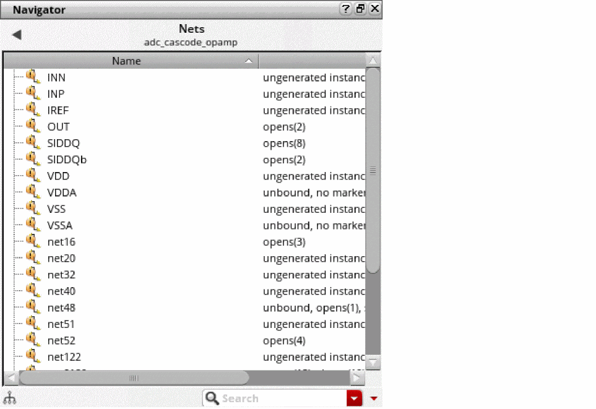Image resolution: width=596 pixels, height=409 pixels.
Task: Select the VDDA net name
Action: click(x=61, y=192)
